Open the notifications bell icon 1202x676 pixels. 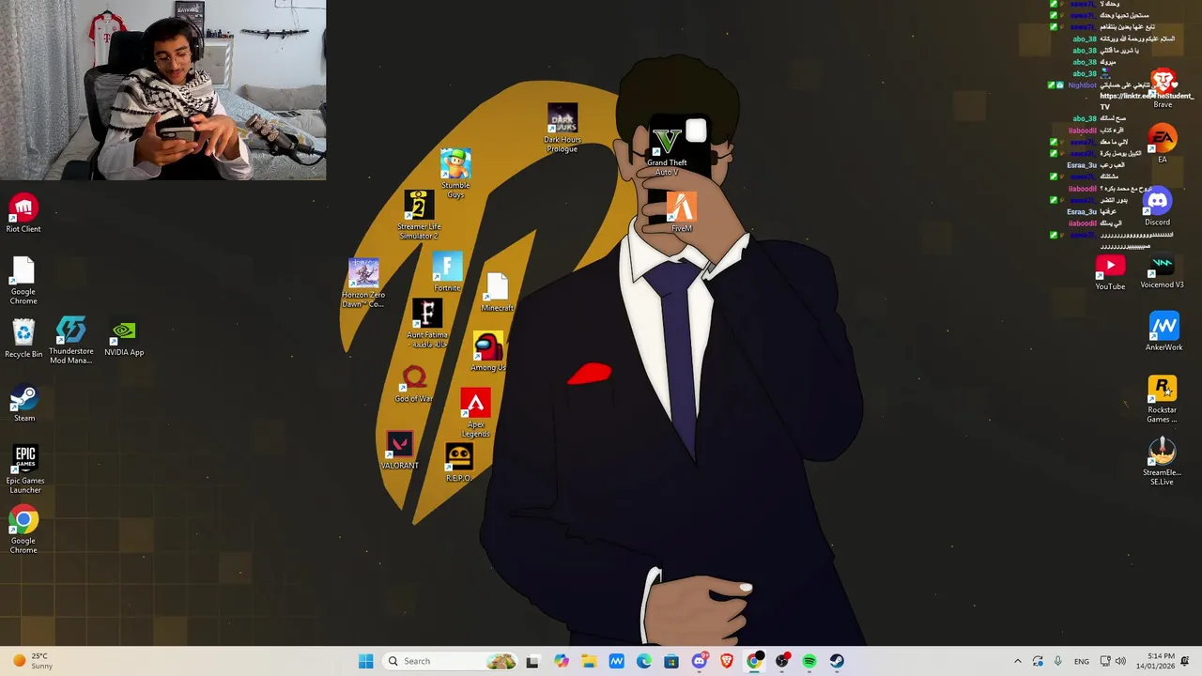(x=1185, y=661)
